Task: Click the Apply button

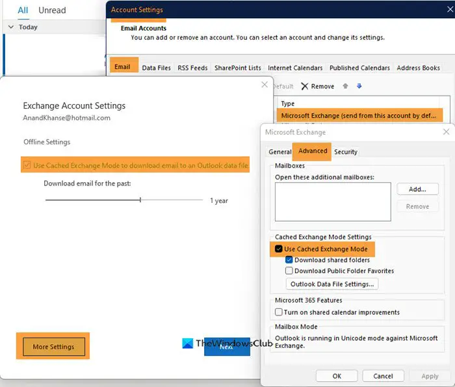Action: pos(430,376)
